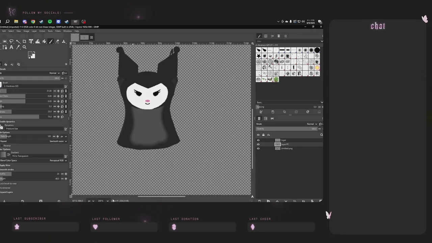Select the Crop tool

(24, 41)
